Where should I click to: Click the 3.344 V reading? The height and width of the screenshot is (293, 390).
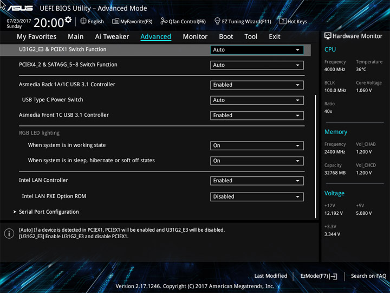[x=332, y=234]
